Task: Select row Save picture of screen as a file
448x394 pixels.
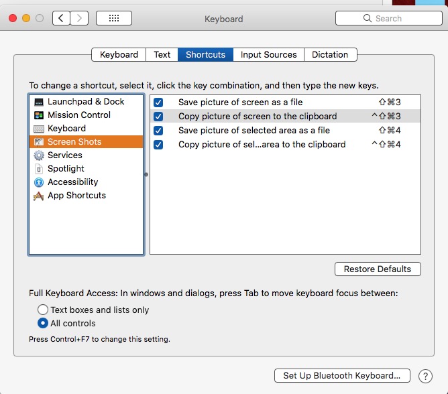Action: coord(285,103)
